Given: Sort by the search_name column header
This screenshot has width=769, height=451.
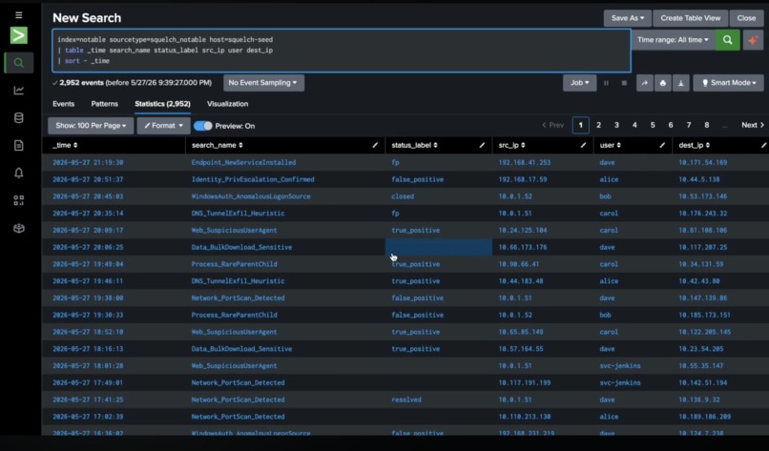Looking at the screenshot, I should (217, 145).
